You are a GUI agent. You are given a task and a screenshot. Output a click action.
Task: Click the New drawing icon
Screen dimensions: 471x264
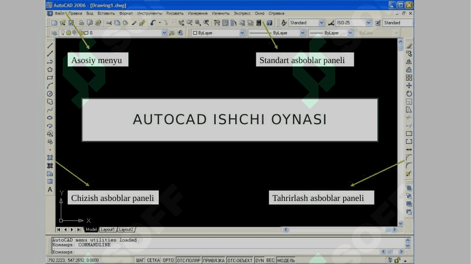pos(54,23)
